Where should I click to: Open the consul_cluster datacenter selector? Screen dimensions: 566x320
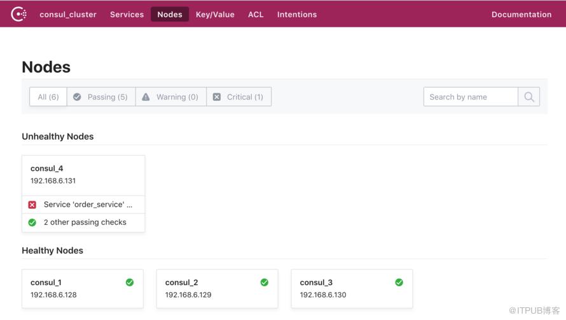(68, 15)
